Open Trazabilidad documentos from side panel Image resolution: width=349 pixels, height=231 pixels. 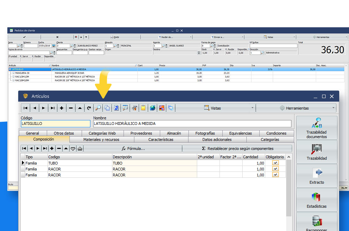[317, 128]
